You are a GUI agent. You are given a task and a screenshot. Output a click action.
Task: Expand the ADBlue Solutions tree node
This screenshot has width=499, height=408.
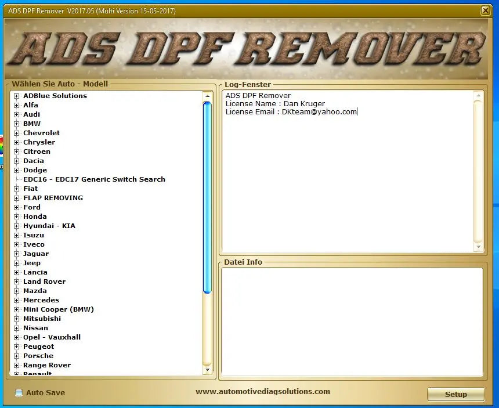point(17,96)
